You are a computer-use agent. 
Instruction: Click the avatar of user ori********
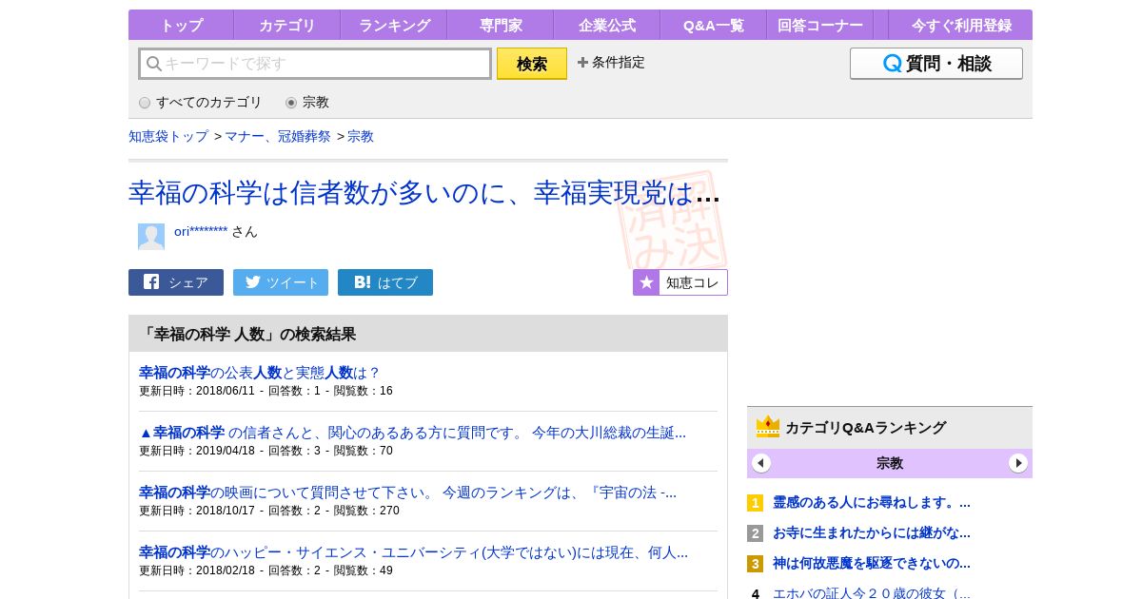(x=151, y=236)
